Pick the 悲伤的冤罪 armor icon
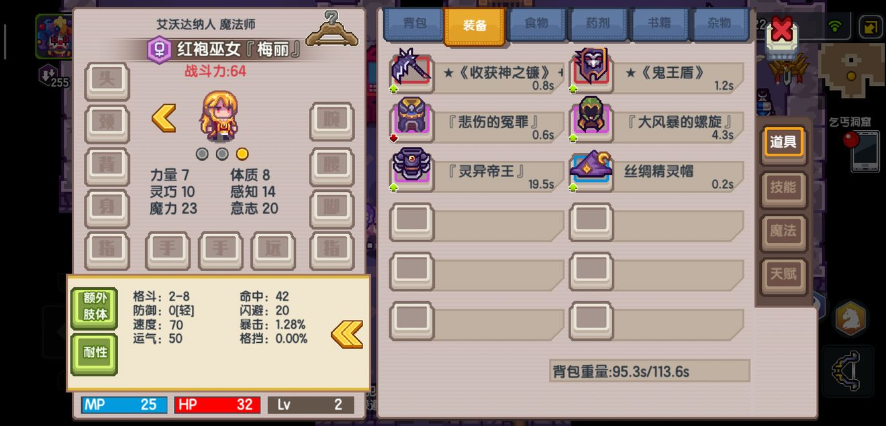 [x=411, y=119]
